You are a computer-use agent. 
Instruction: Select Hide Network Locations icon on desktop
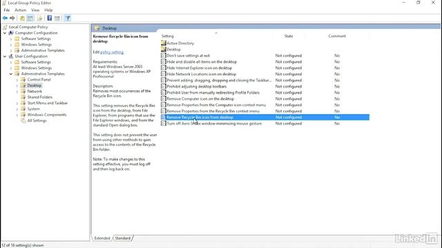(x=202, y=74)
